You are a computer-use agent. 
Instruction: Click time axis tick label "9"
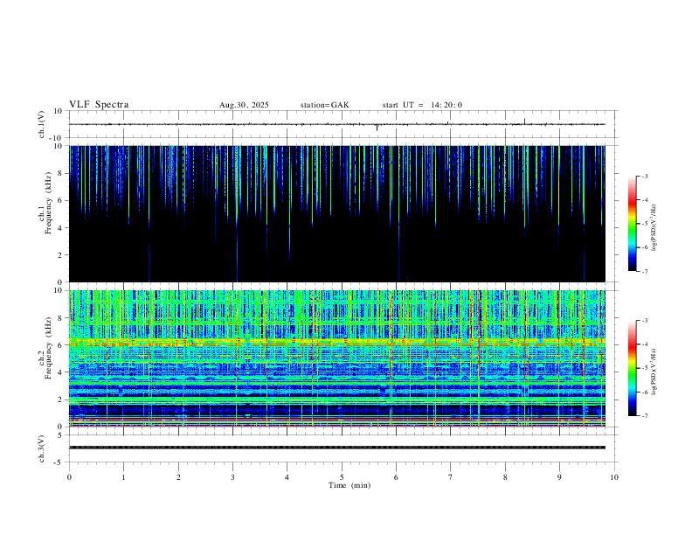pyautogui.click(x=559, y=477)
